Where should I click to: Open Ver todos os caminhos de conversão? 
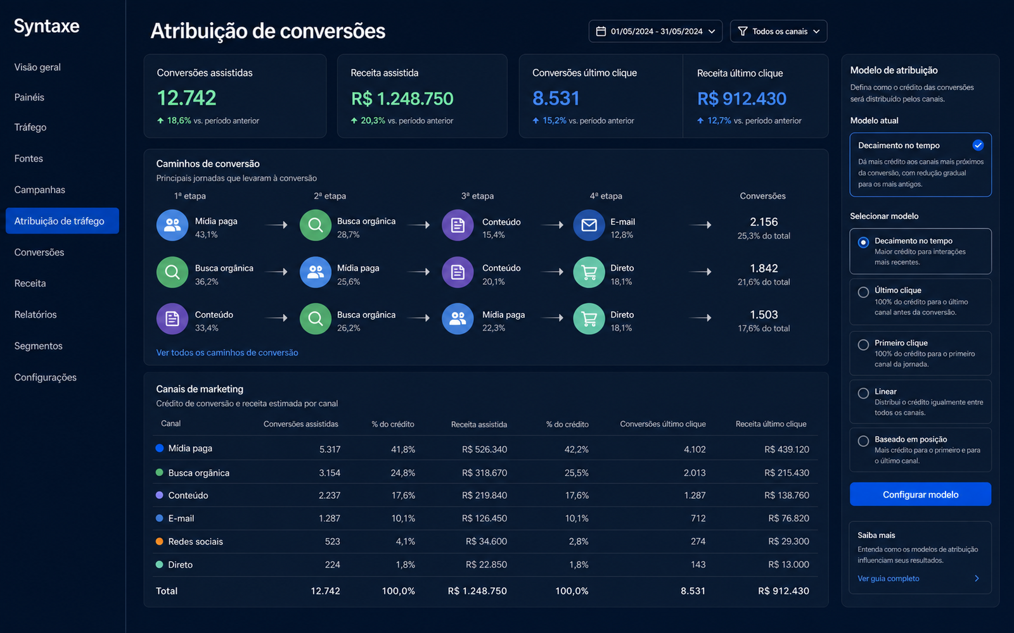click(x=227, y=353)
